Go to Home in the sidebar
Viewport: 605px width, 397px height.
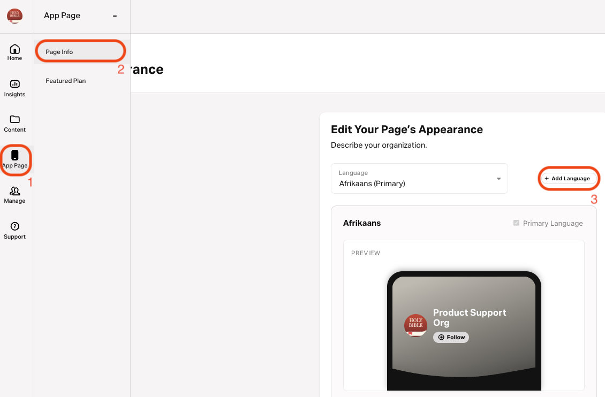point(14,52)
